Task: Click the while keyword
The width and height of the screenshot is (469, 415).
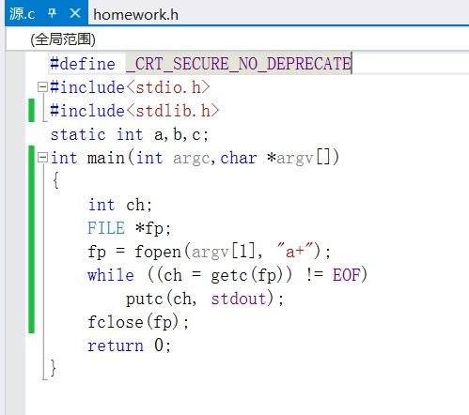Action: (111, 275)
